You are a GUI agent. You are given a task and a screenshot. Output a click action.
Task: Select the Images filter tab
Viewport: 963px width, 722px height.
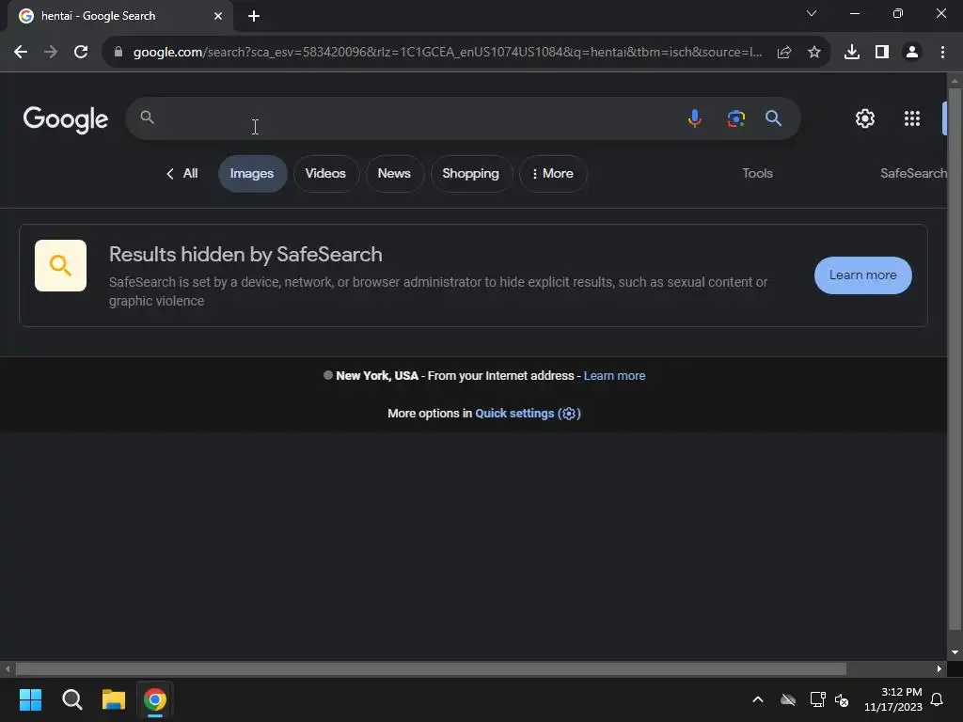252,174
